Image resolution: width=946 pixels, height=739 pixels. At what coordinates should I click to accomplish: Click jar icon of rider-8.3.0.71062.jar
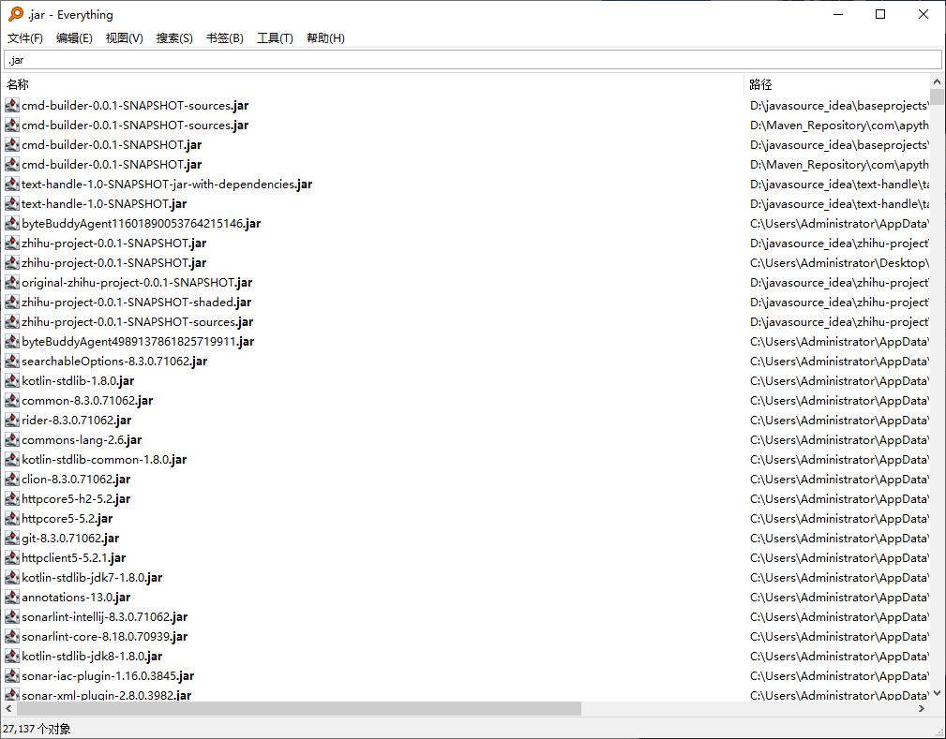pos(12,421)
